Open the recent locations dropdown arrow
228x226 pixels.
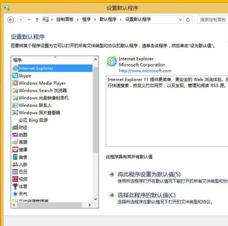pyautogui.click(x=29, y=20)
